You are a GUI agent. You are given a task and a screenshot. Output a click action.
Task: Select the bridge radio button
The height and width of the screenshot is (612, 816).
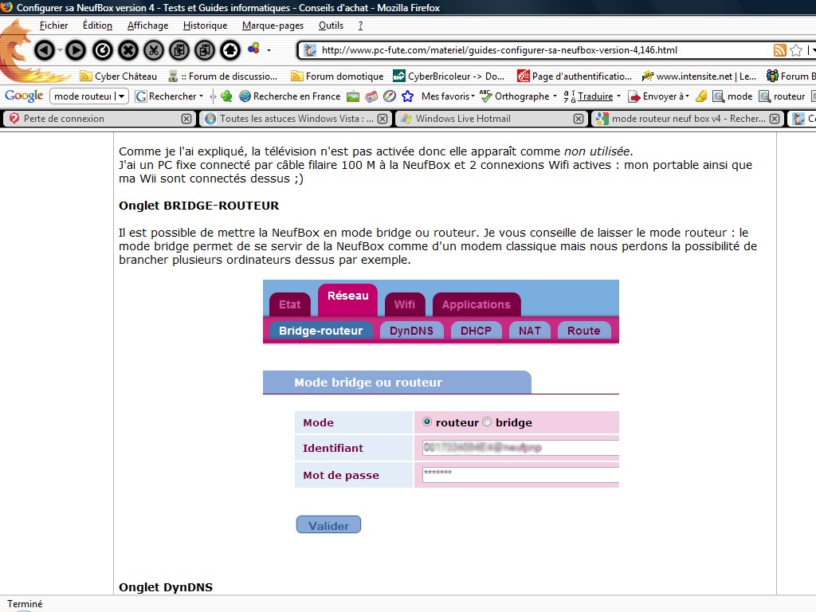[x=487, y=422]
